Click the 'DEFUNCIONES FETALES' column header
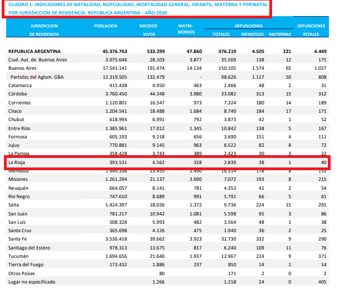Screen dimensions: 339x293 pos(311,30)
